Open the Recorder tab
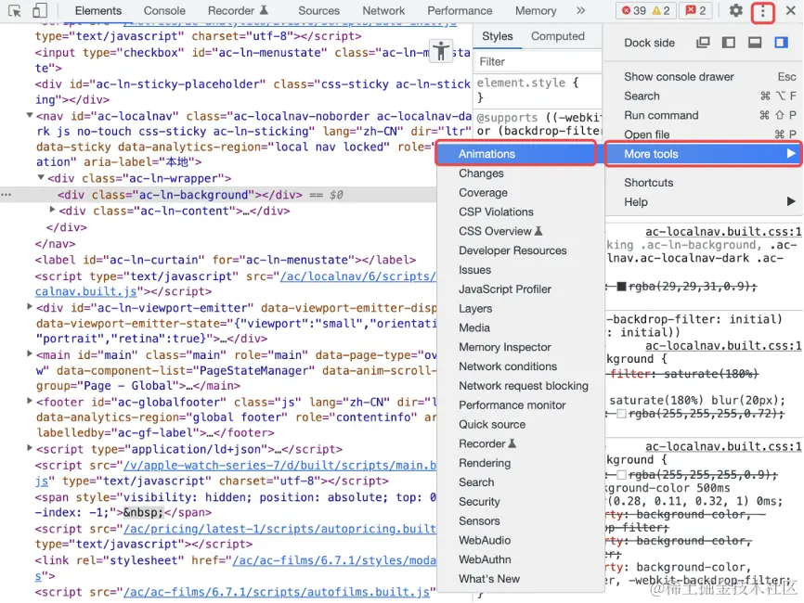804x603 pixels. tap(238, 11)
